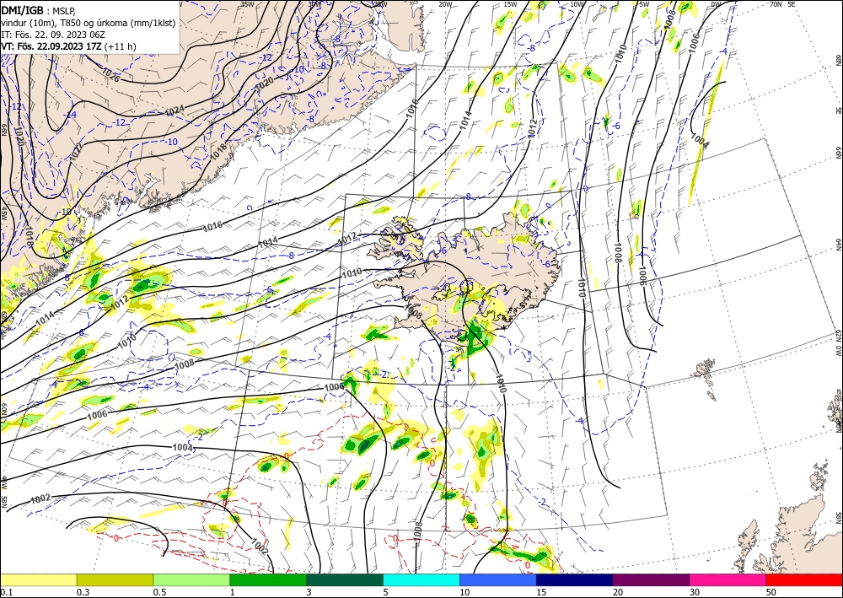The height and width of the screenshot is (598, 843).
Task: Select the cyan 5–10 legend band
Action: click(421, 579)
